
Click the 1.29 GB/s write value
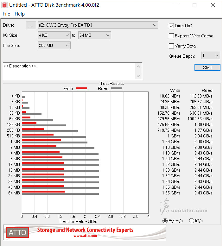pyautogui.click(x=171, y=159)
